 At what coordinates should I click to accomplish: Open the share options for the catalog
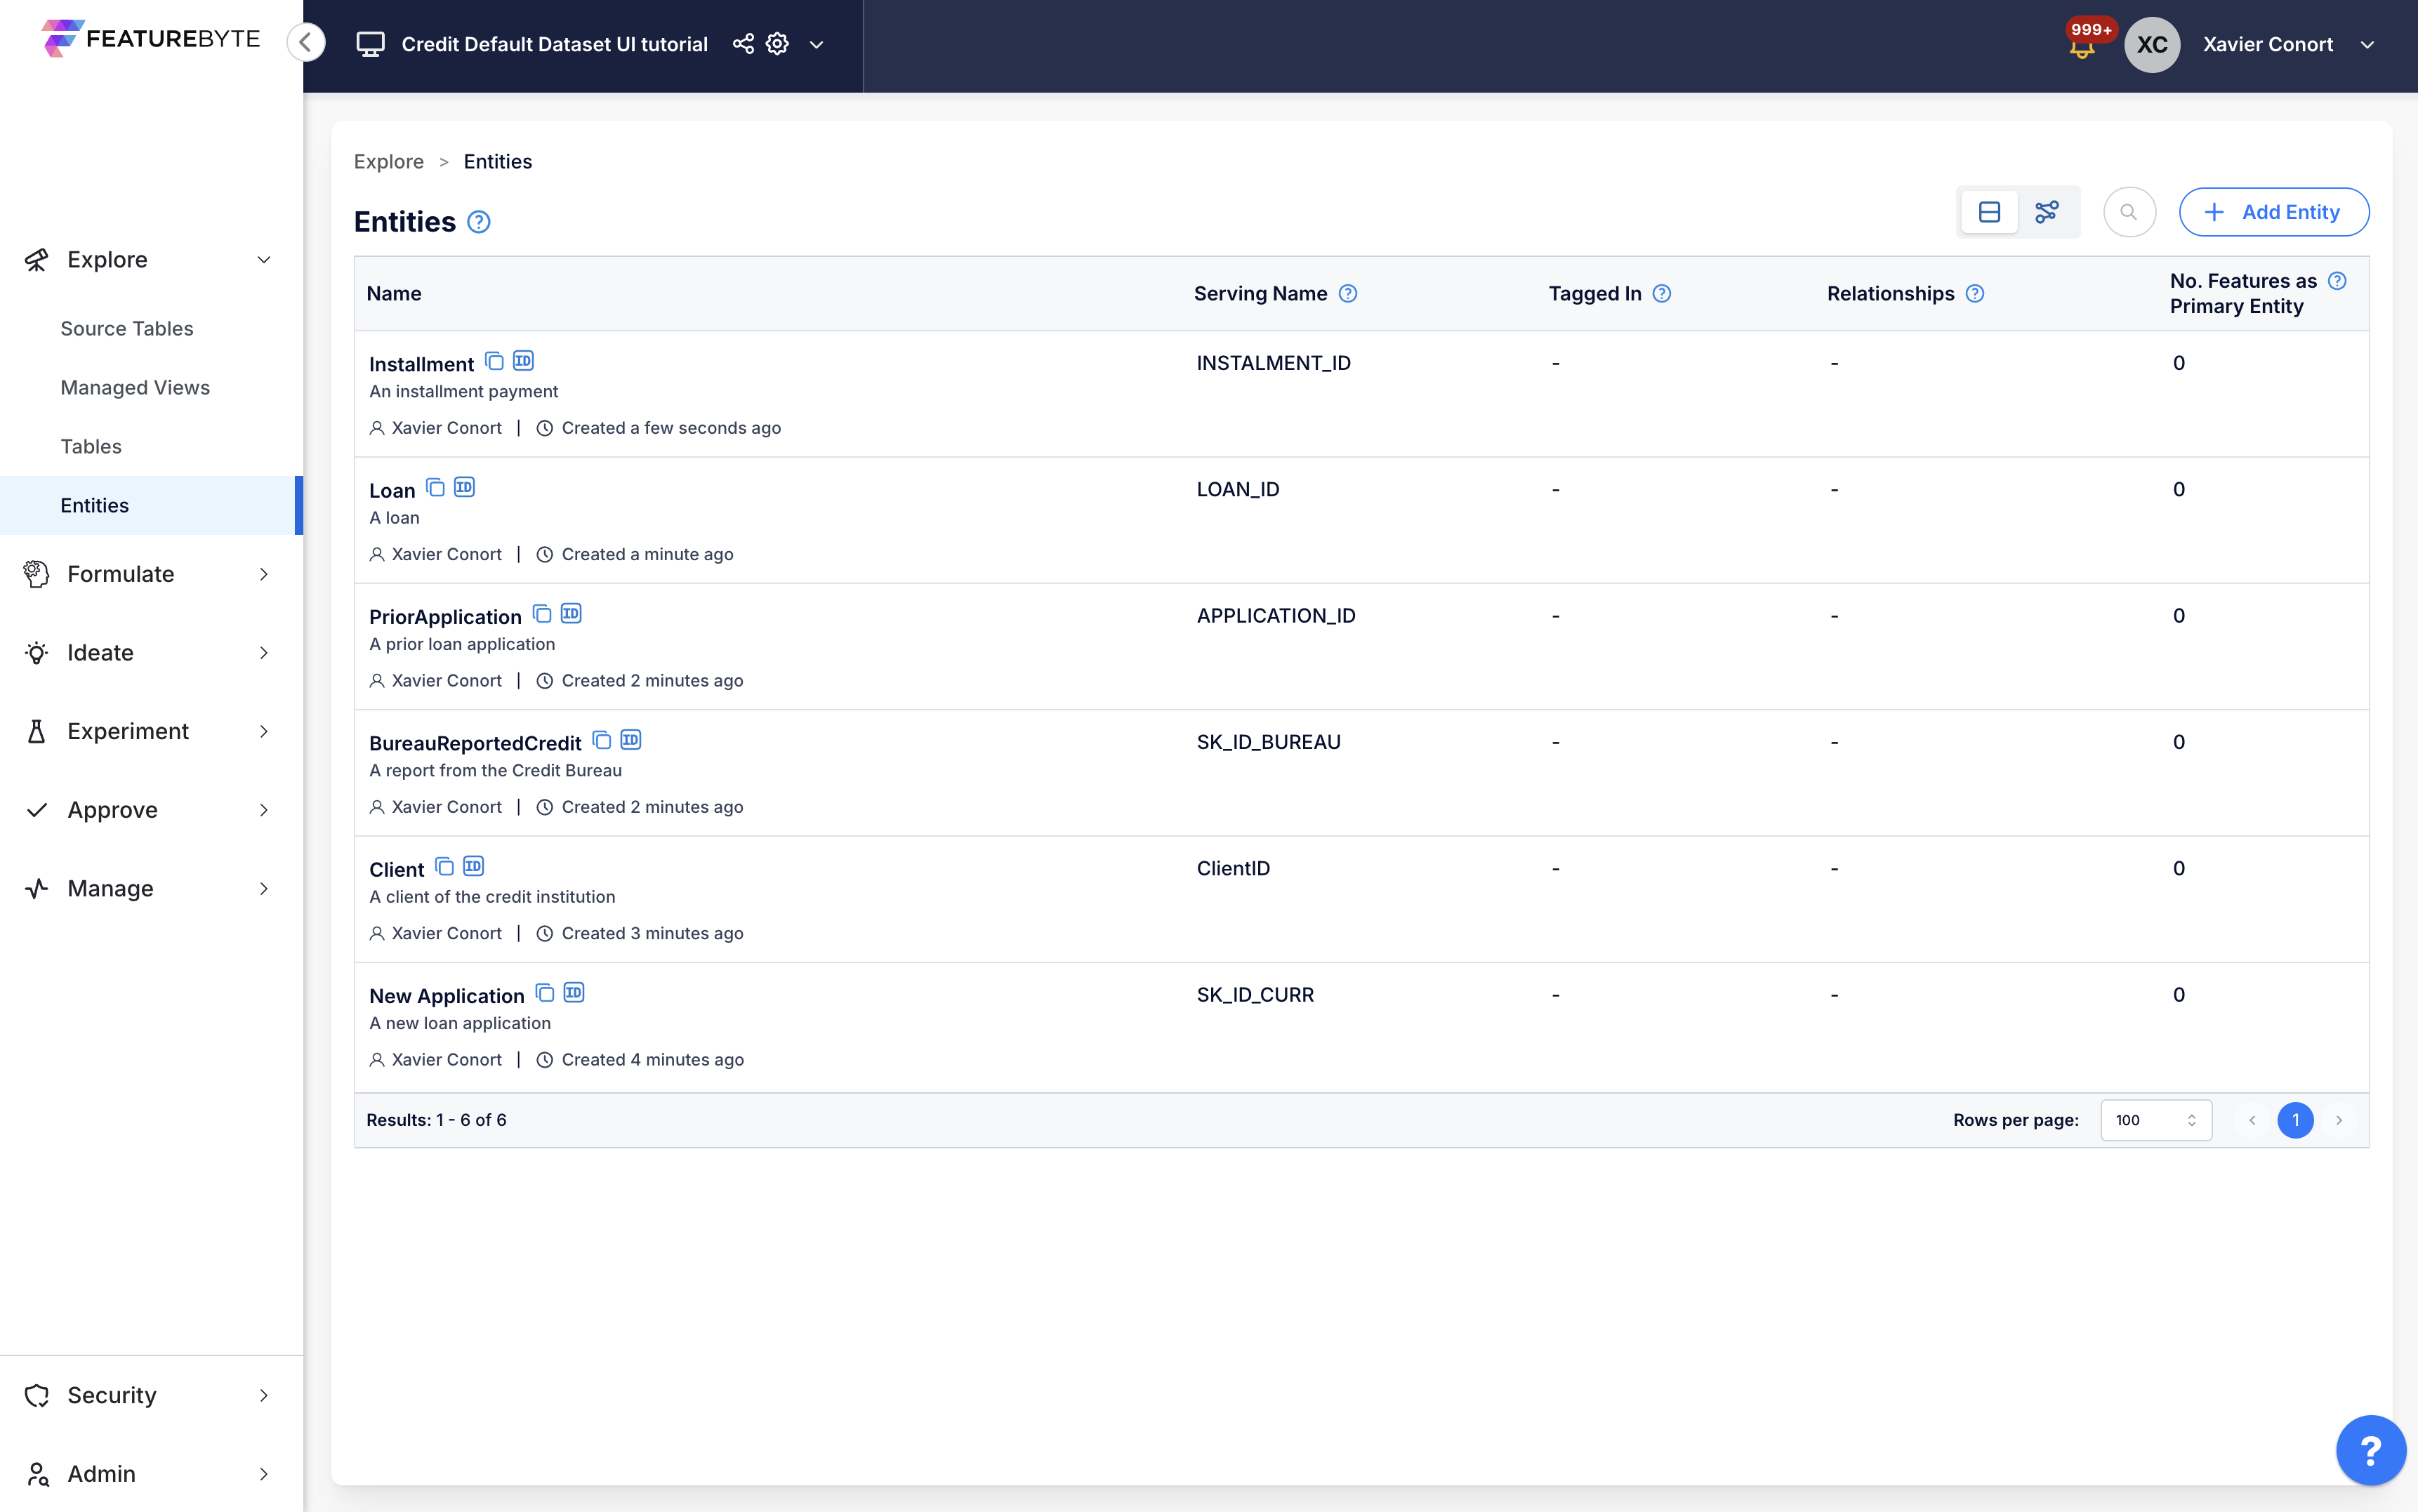(x=743, y=44)
